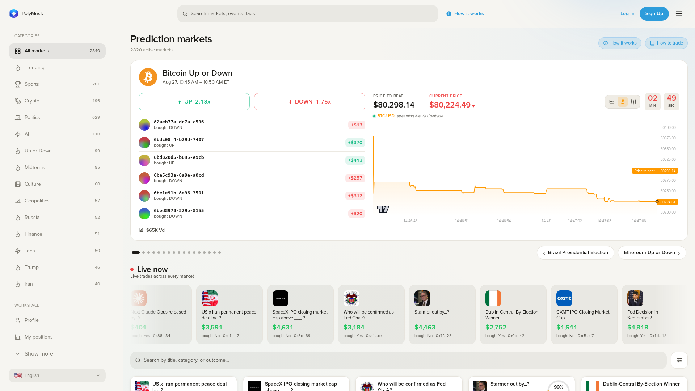Open US x Iran peace deal live card
Viewport: 695px width, 391px height.
(x=229, y=315)
